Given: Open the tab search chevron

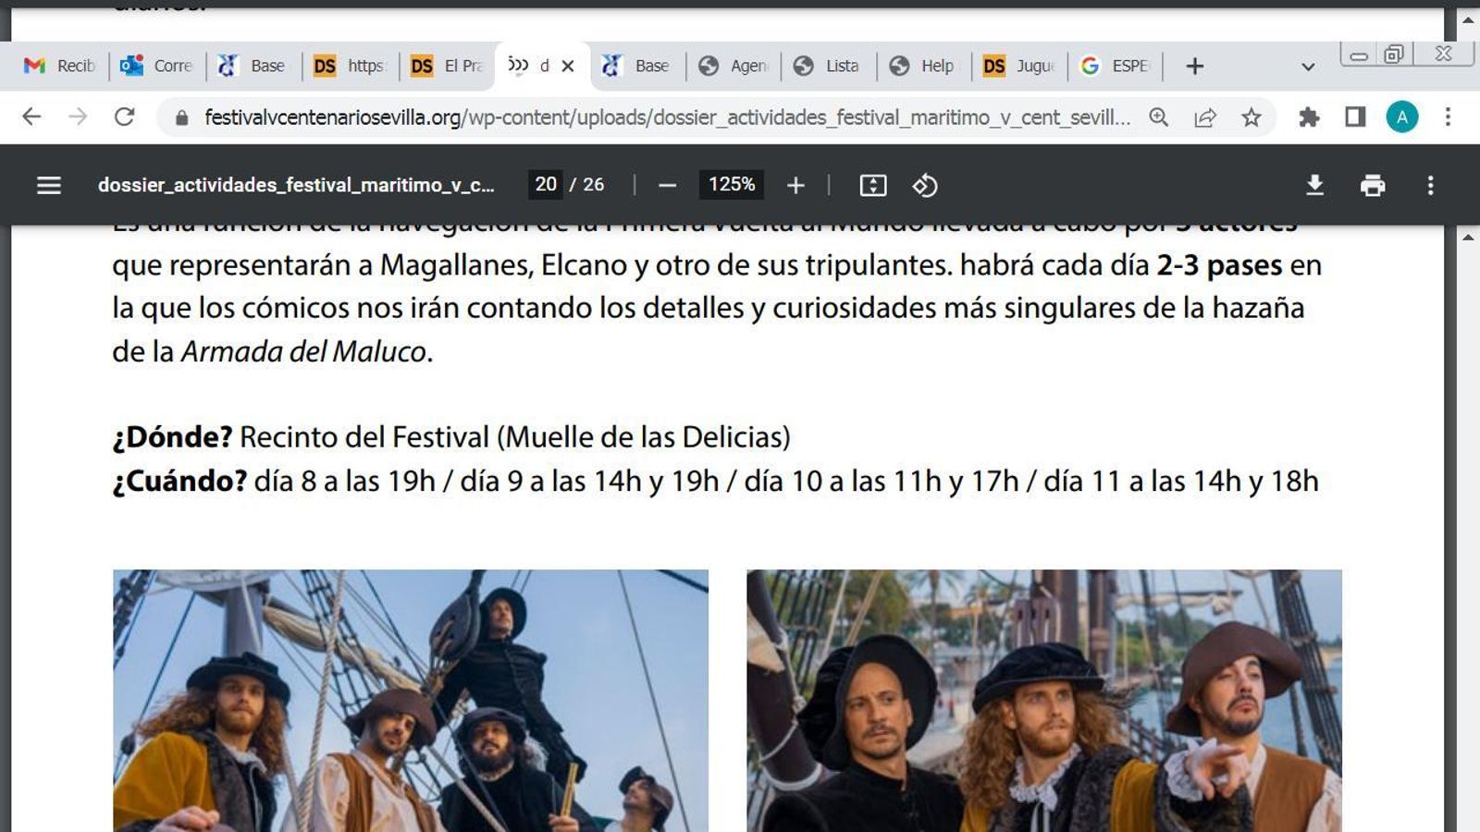Looking at the screenshot, I should pyautogui.click(x=1307, y=66).
